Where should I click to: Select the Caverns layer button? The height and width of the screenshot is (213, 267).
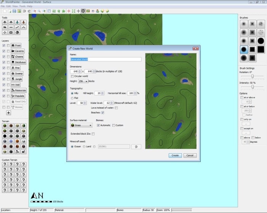18,51
